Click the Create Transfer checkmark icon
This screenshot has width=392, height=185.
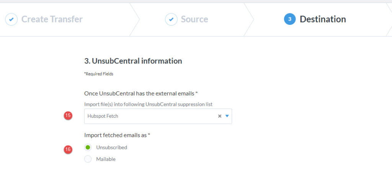click(x=11, y=19)
